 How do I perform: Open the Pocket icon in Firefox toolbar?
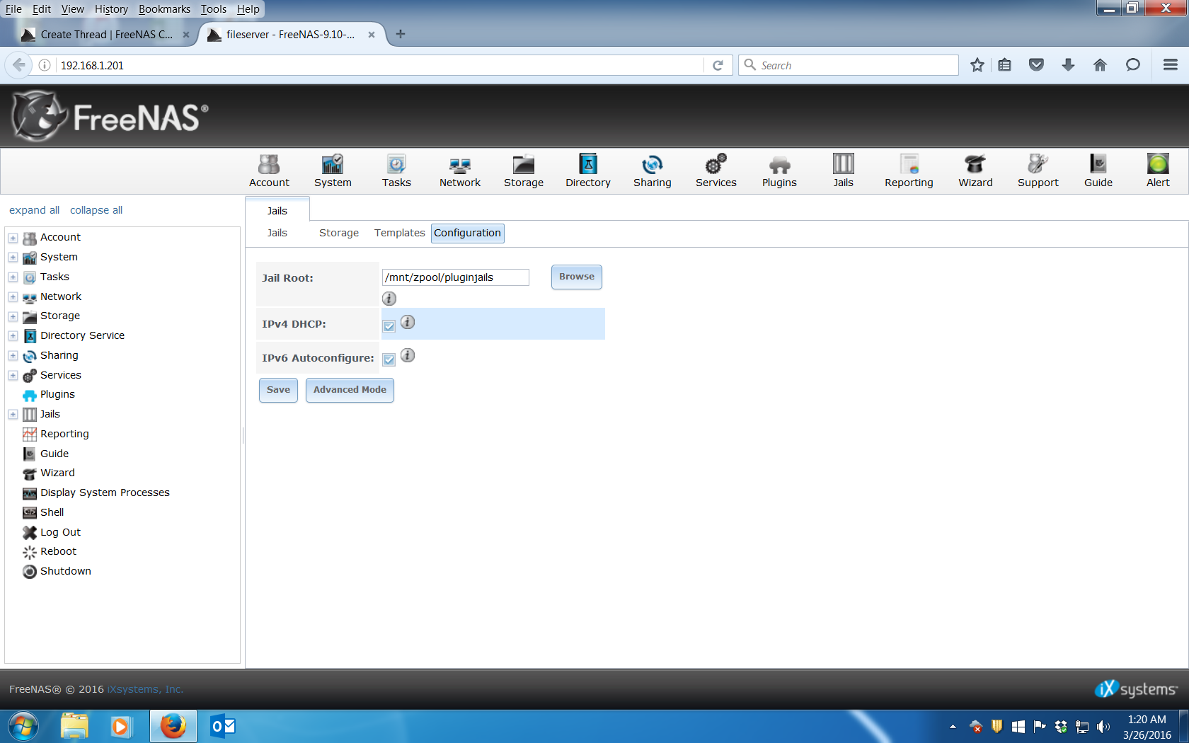click(x=1037, y=65)
